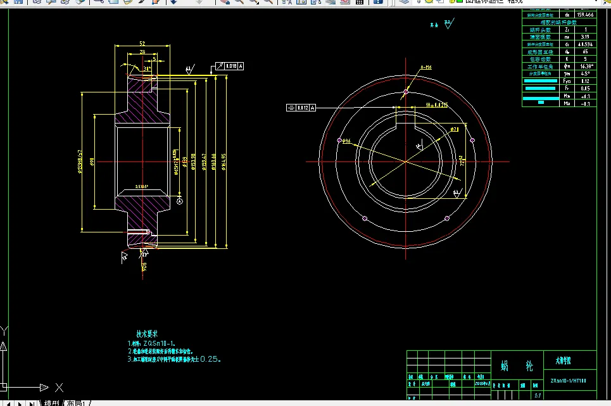
Task: Select the "Φ139" diameter dimension
Action: click(185, 162)
